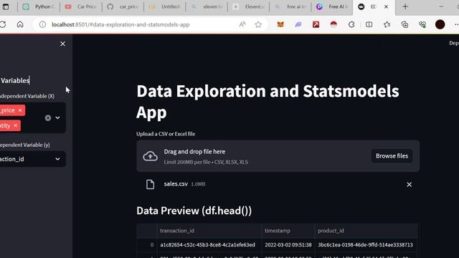Click the browser refresh button
The width and height of the screenshot is (459, 258).
click(3, 24)
